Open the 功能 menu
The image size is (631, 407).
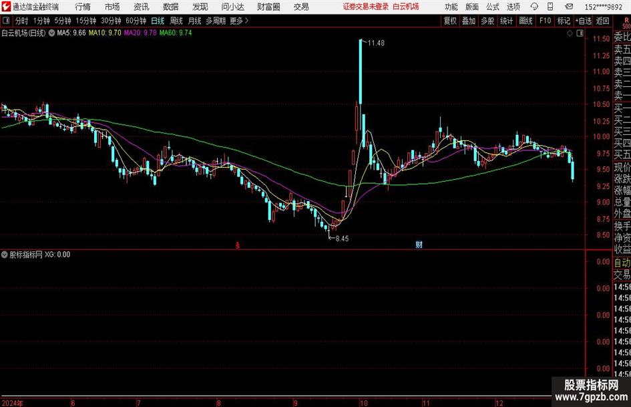coord(451,7)
